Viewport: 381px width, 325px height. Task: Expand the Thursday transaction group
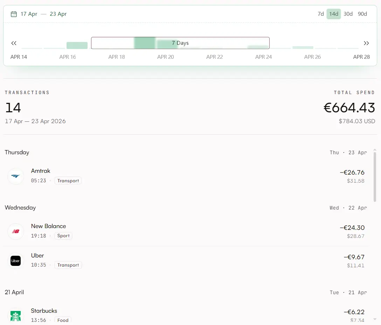click(x=17, y=152)
